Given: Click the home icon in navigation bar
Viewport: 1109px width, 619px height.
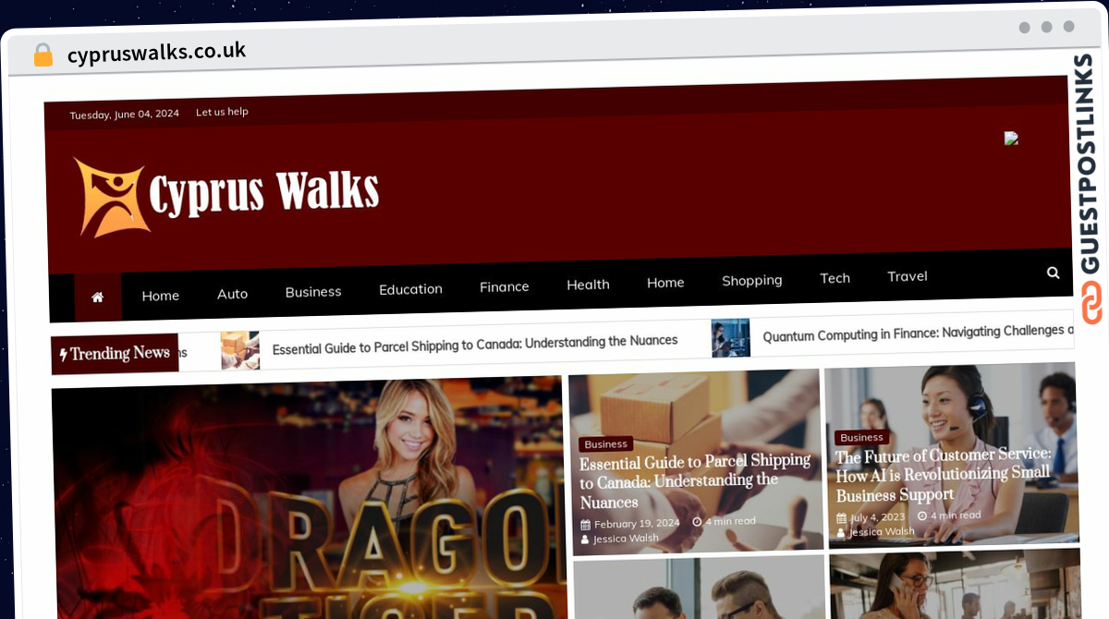Looking at the screenshot, I should [x=97, y=297].
